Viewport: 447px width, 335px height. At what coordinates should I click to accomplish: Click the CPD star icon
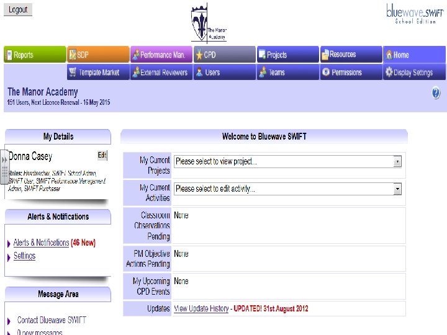199,55
